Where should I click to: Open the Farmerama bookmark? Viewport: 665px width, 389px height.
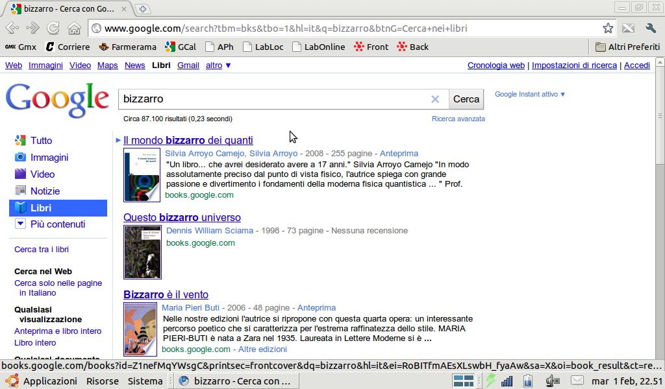pos(128,47)
